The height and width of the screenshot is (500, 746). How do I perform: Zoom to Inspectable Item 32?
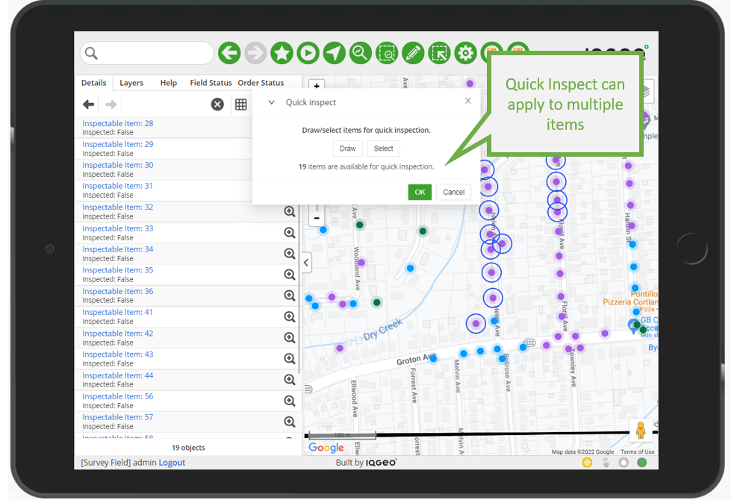click(x=289, y=211)
